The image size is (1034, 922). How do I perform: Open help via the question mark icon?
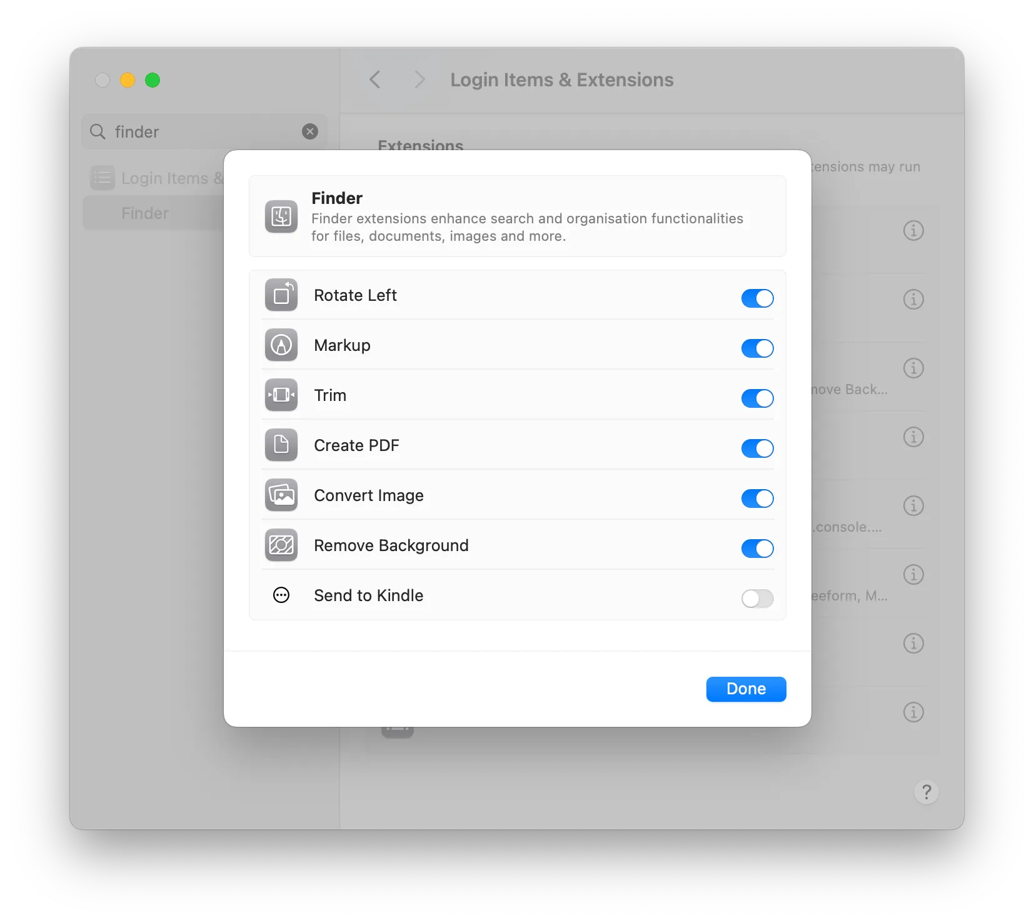[926, 792]
